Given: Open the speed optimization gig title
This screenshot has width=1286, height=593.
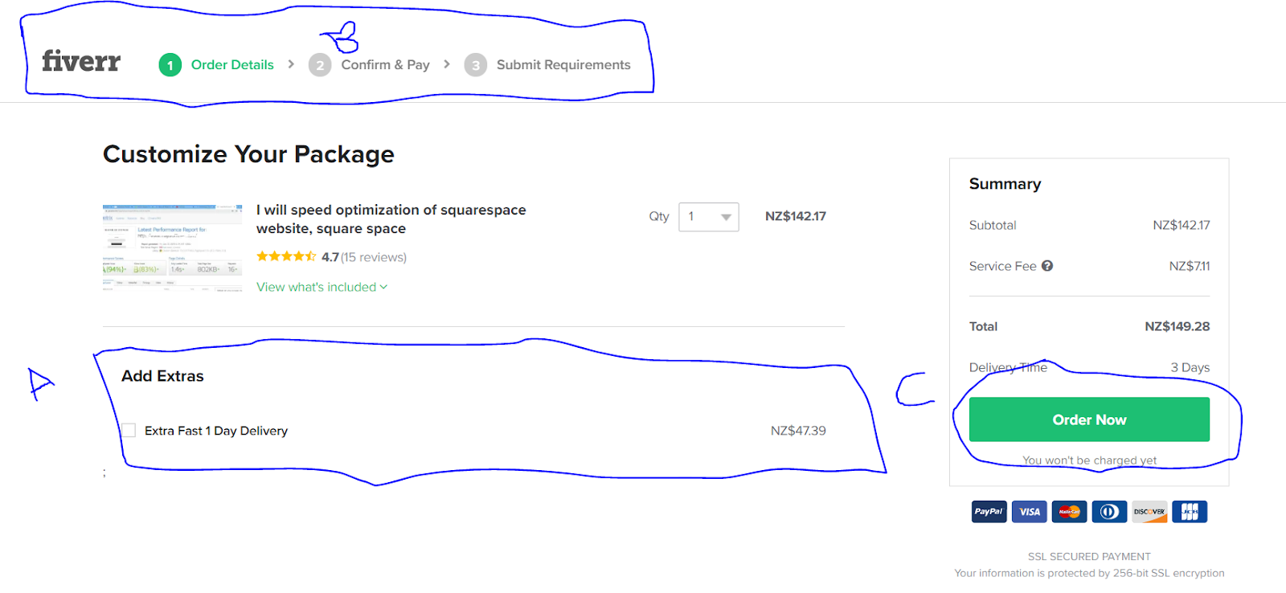Looking at the screenshot, I should pyautogui.click(x=391, y=219).
